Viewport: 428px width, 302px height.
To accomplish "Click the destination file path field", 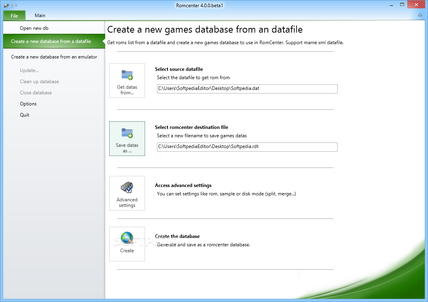I will 247,147.
